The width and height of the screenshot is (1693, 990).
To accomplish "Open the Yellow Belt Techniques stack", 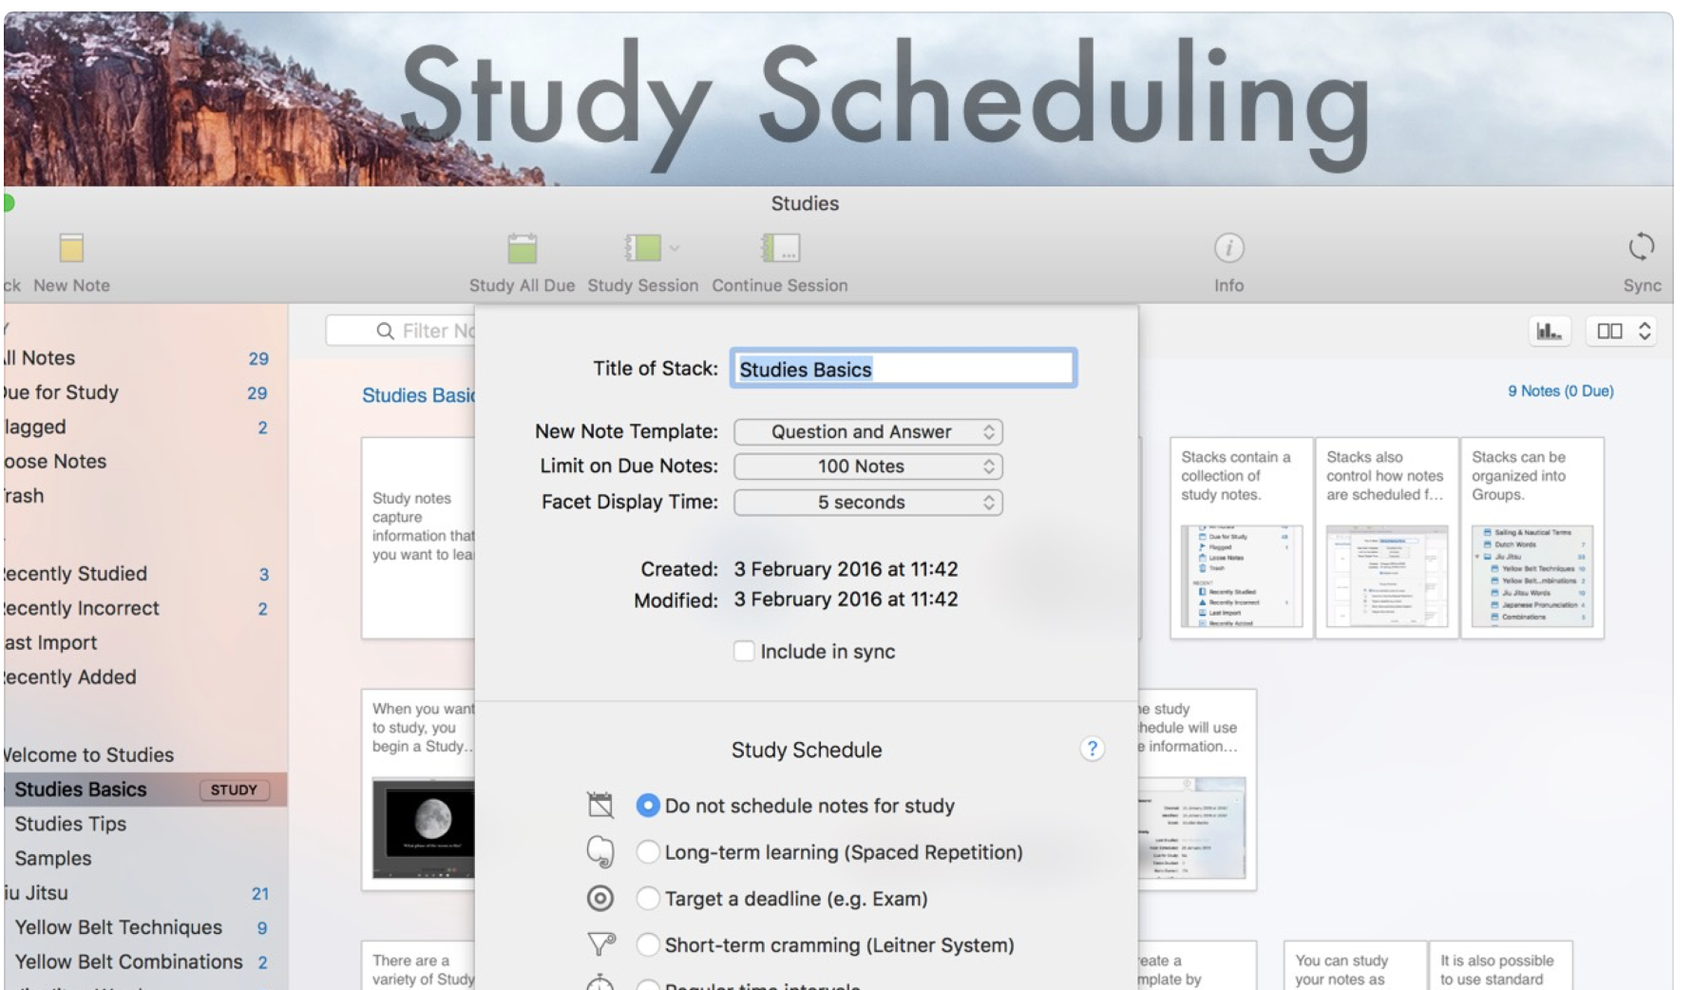I will [144, 927].
